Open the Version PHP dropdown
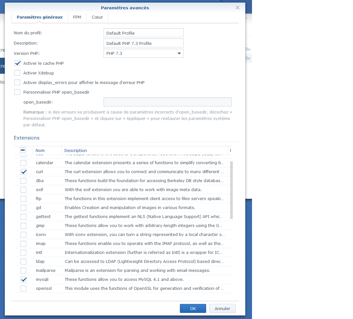 click(143, 53)
